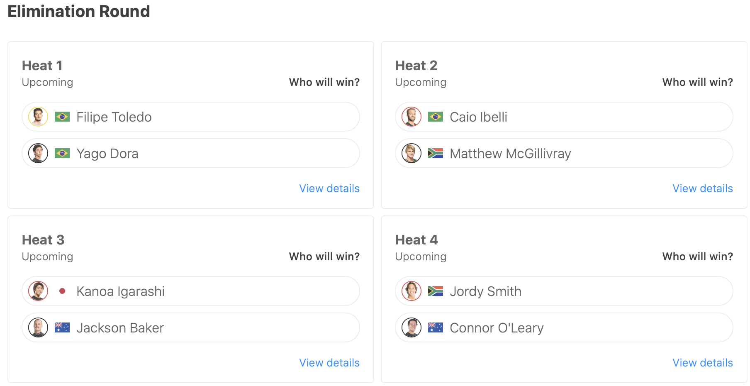Click Connor O'Leary's avatar photo
The image size is (750, 386).
click(x=412, y=328)
